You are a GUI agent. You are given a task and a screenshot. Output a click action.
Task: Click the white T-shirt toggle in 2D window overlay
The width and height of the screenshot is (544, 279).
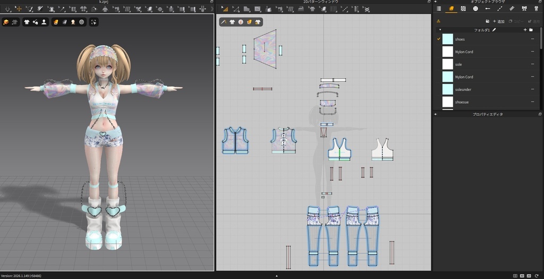click(x=232, y=22)
